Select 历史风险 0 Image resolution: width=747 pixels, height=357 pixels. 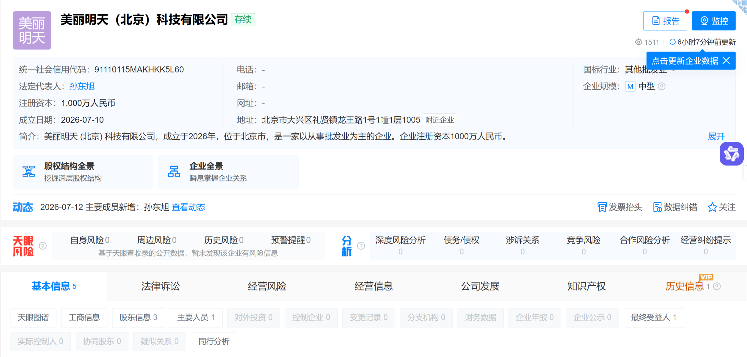[224, 240]
